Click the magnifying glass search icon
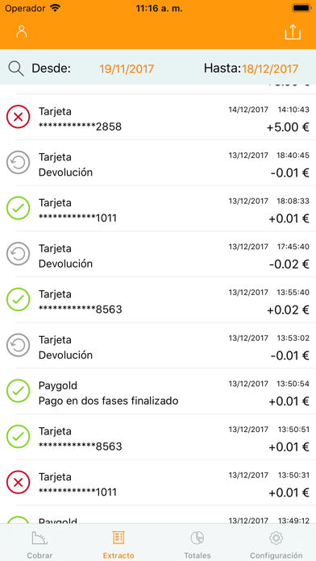This screenshot has width=316, height=561. (x=16, y=69)
